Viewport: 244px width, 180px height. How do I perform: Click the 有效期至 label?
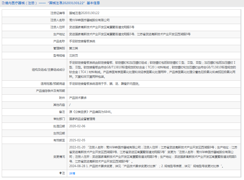point(59,140)
